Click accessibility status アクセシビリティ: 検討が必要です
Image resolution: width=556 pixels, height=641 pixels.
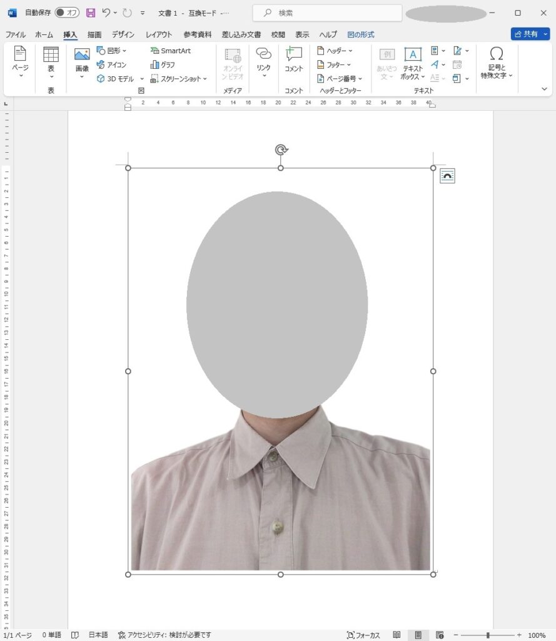(164, 635)
